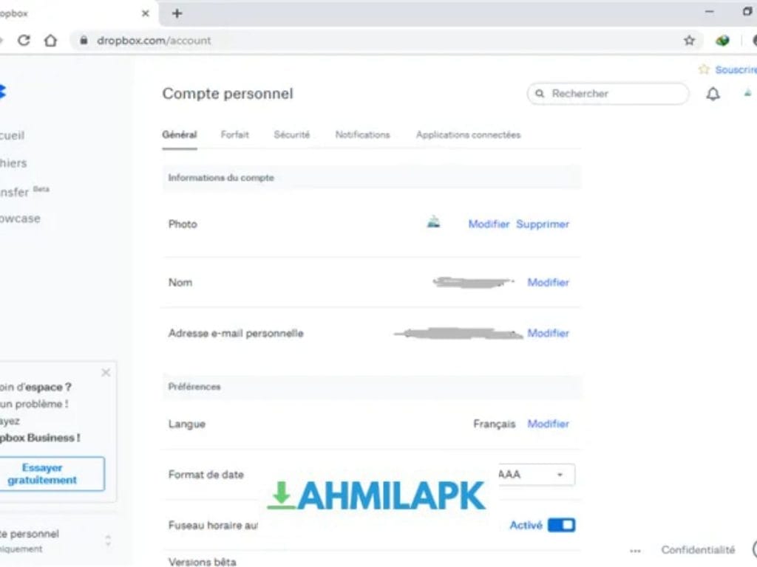This screenshot has height=567, width=757.
Task: Toggle the automatic time zone switch
Action: pos(561,525)
